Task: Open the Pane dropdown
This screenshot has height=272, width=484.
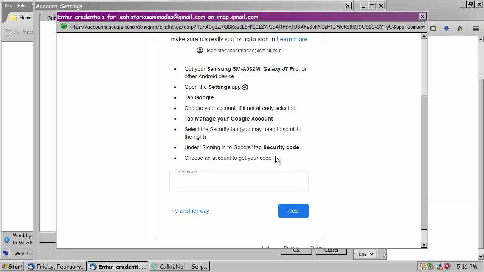Action: pos(364,254)
